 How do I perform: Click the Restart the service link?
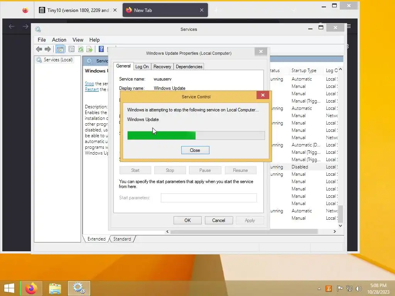click(92, 89)
